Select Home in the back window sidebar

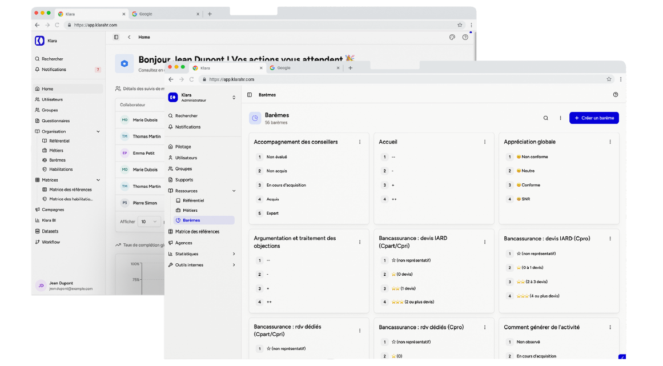coord(67,89)
